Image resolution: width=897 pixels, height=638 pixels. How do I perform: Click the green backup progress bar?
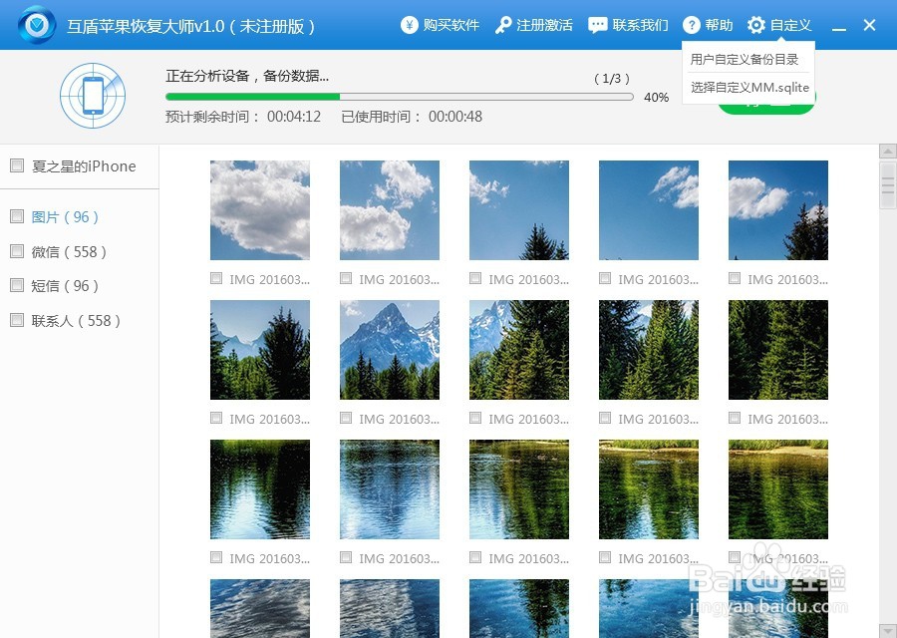click(x=400, y=97)
